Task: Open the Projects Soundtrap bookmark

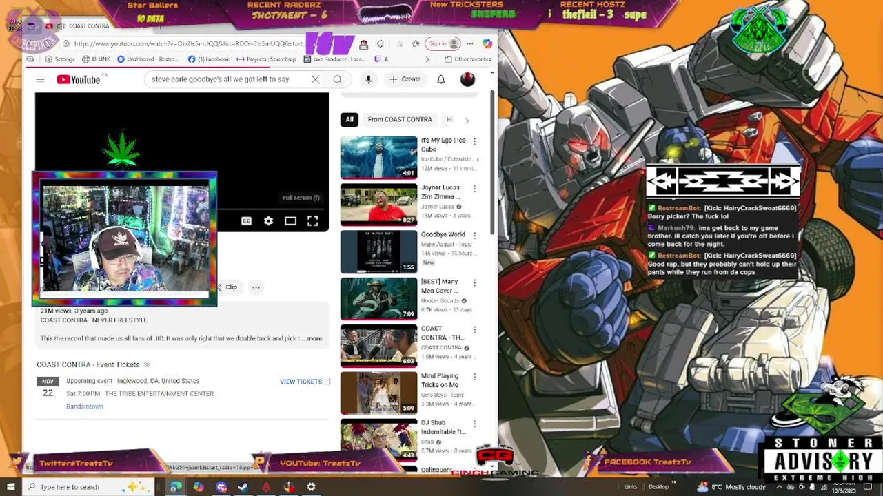Action: pyautogui.click(x=266, y=59)
